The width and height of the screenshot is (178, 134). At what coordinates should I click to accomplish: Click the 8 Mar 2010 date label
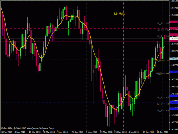pyautogui.click(x=20, y=132)
